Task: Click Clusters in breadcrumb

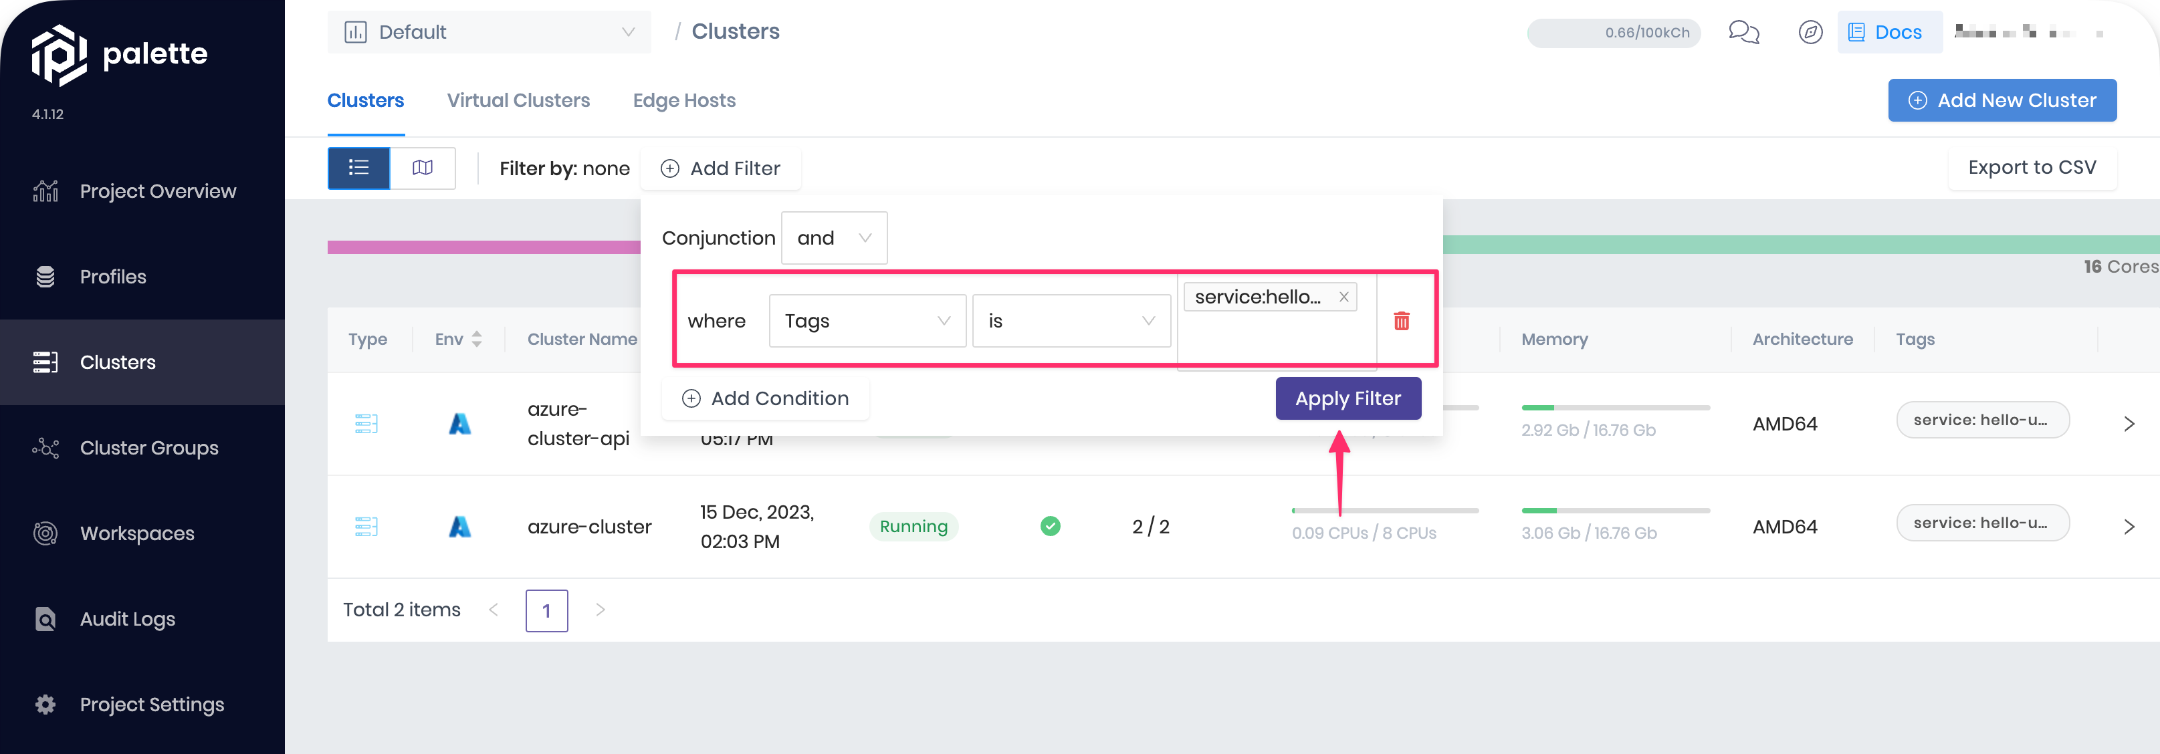Action: (x=736, y=32)
